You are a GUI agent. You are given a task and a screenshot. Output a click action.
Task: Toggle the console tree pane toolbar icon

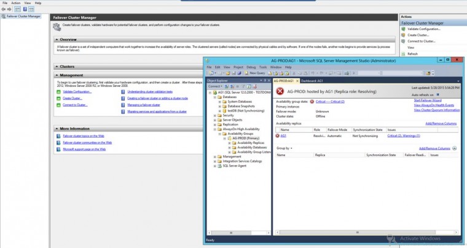point(18,9)
